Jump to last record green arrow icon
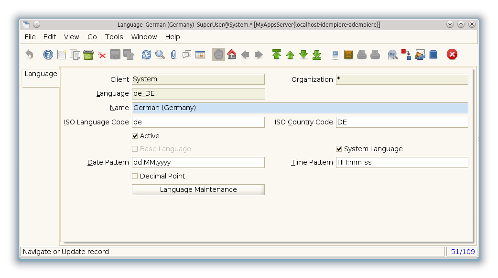 [317, 55]
